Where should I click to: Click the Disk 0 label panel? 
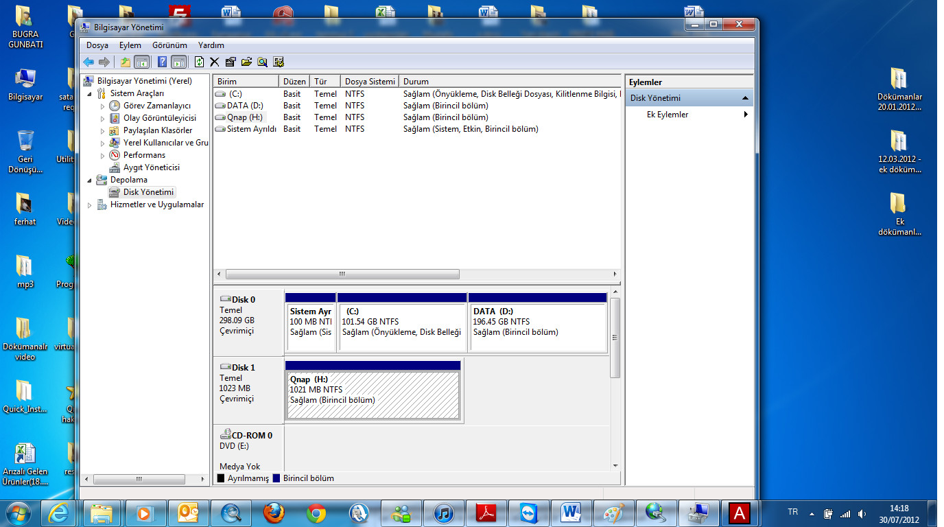pyautogui.click(x=248, y=322)
